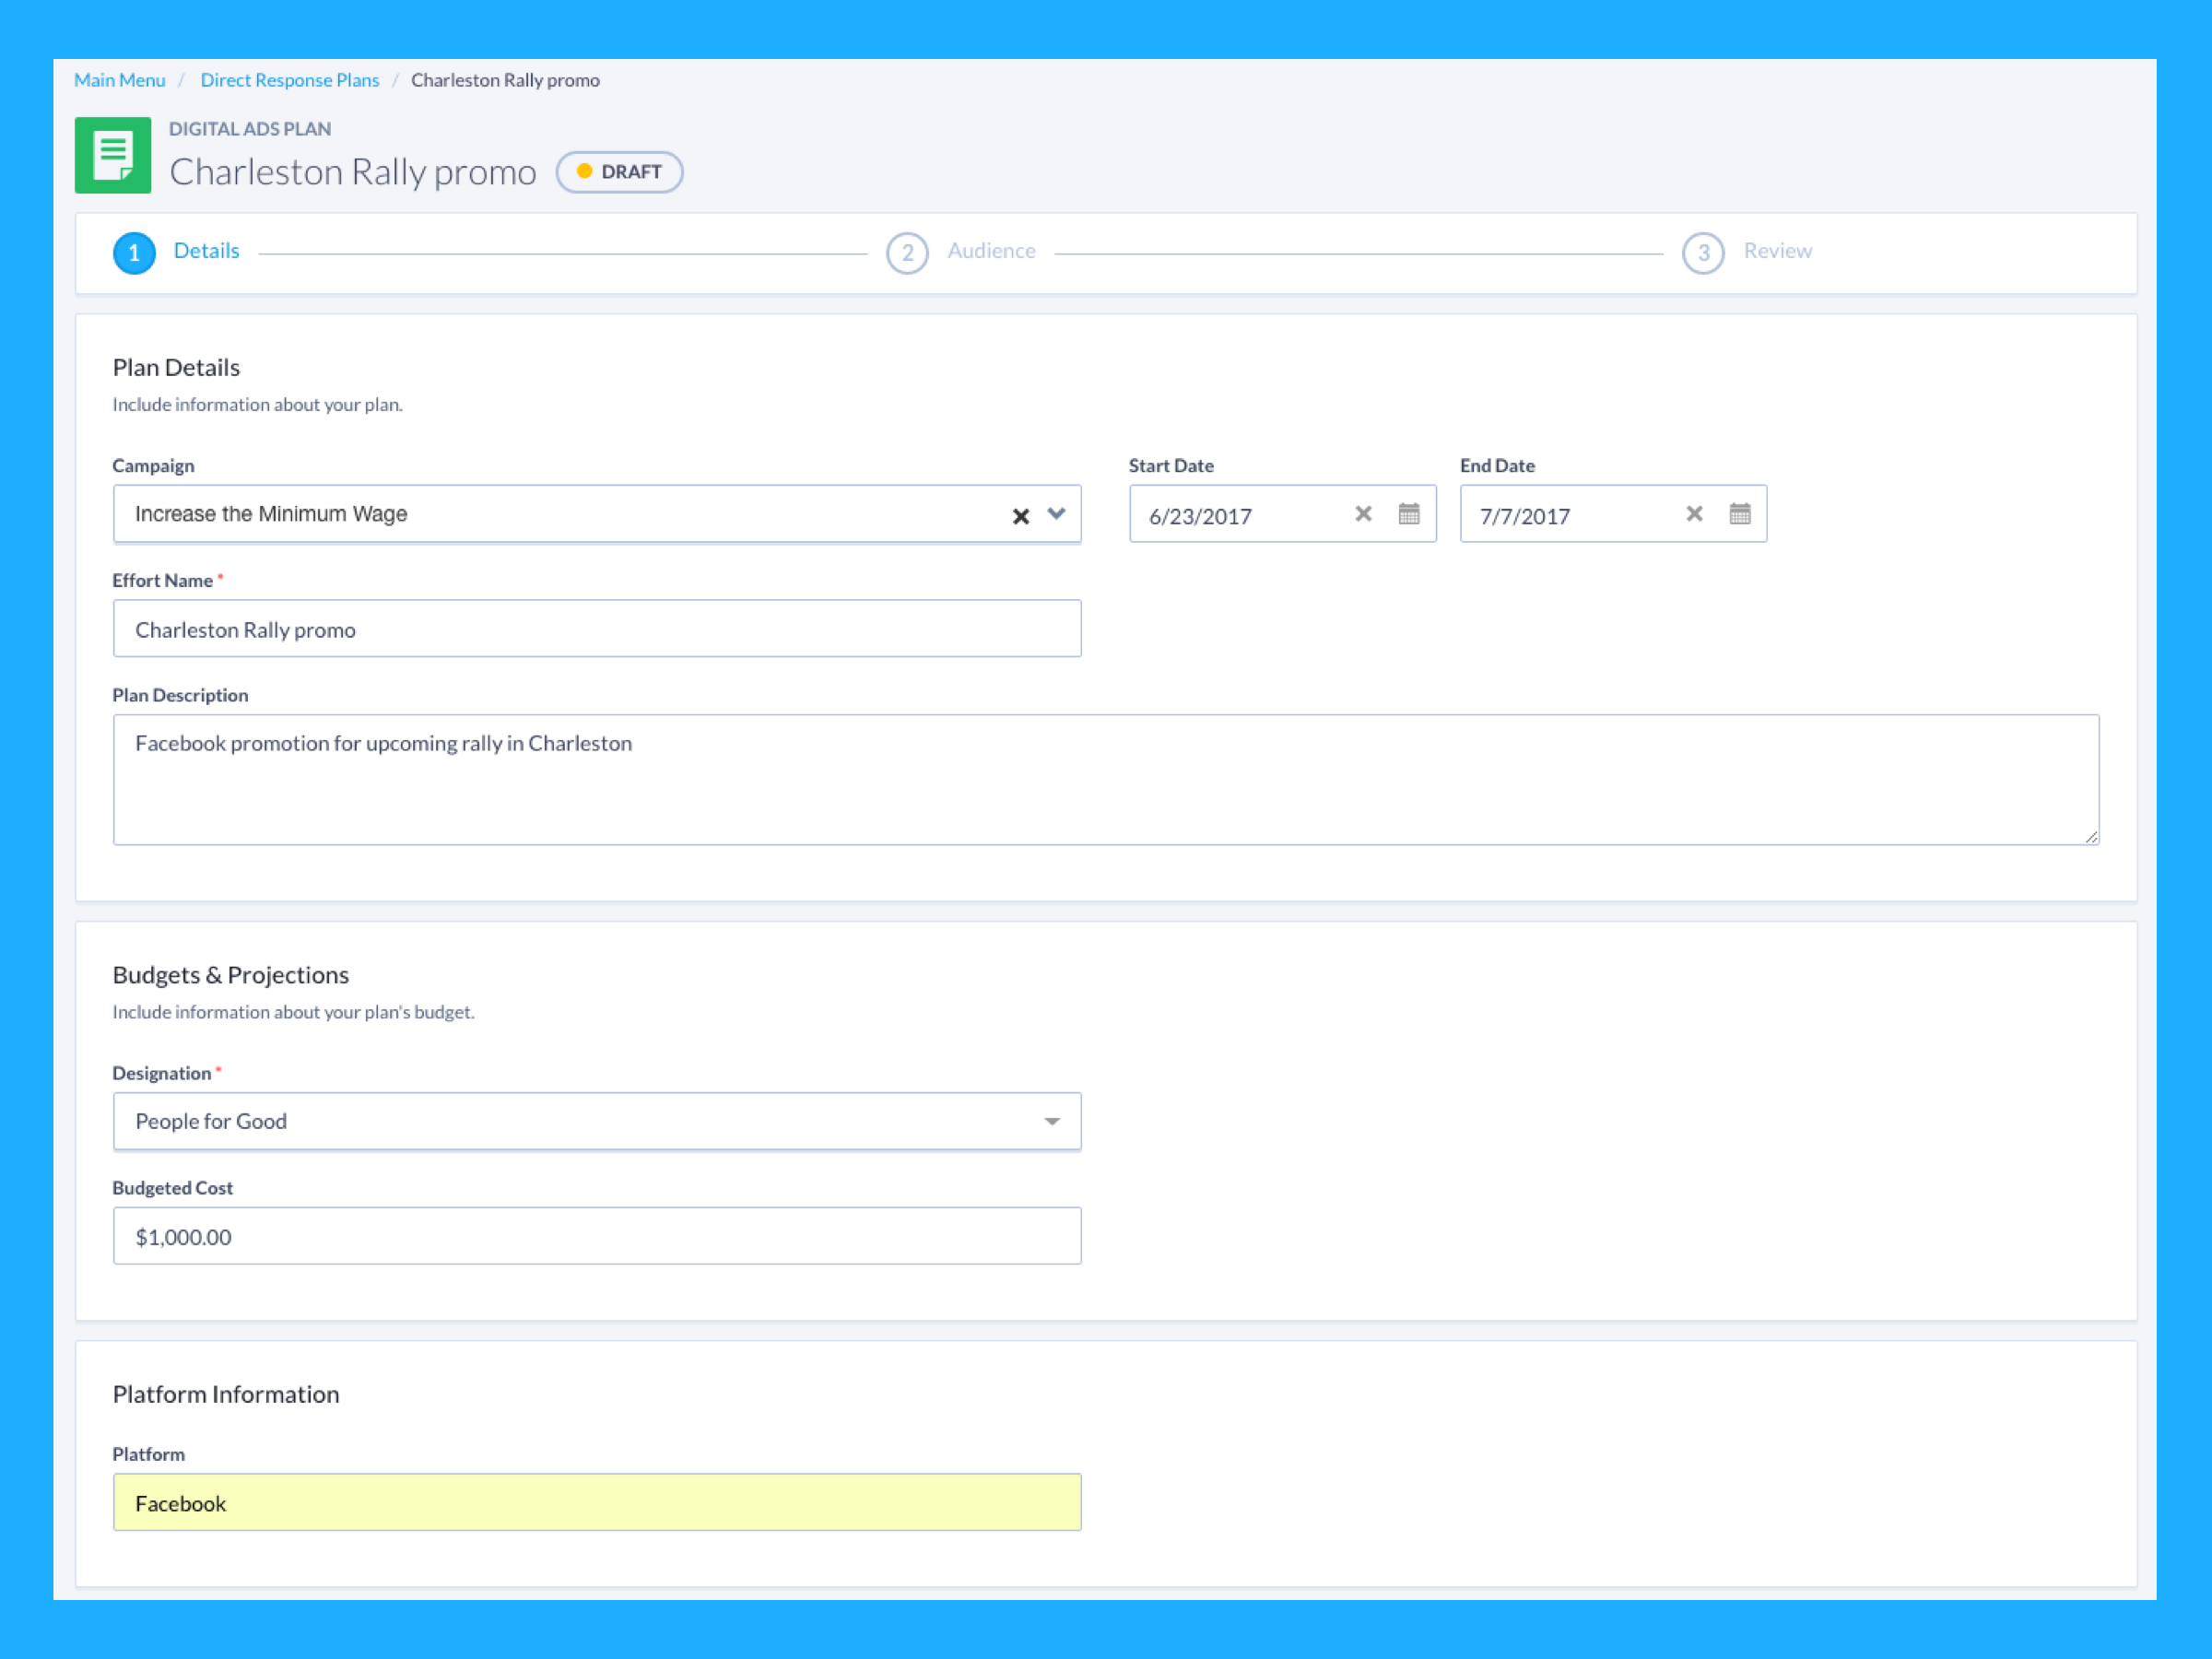Go to Main Menu breadcrumb
The image size is (2212, 1659).
(x=120, y=80)
